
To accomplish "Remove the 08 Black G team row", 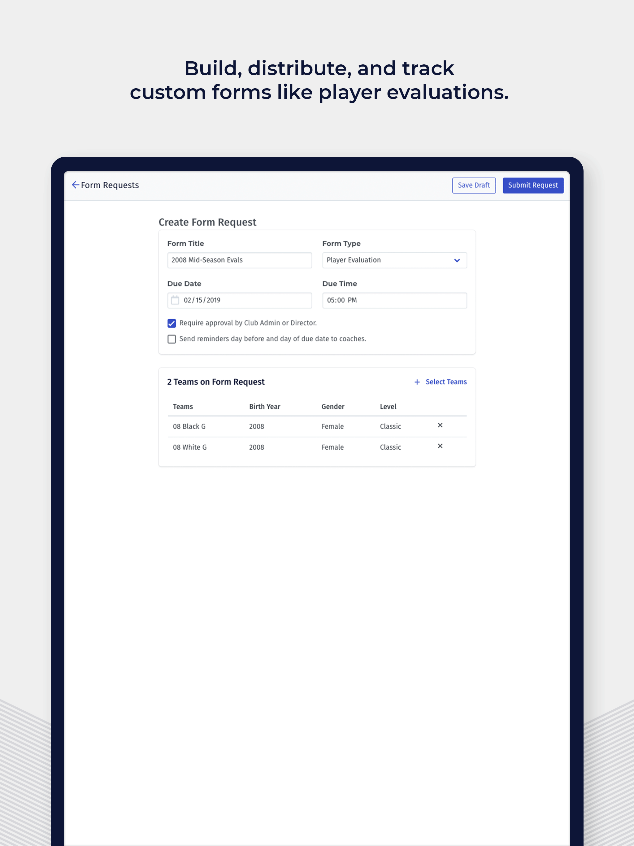I will click(440, 425).
